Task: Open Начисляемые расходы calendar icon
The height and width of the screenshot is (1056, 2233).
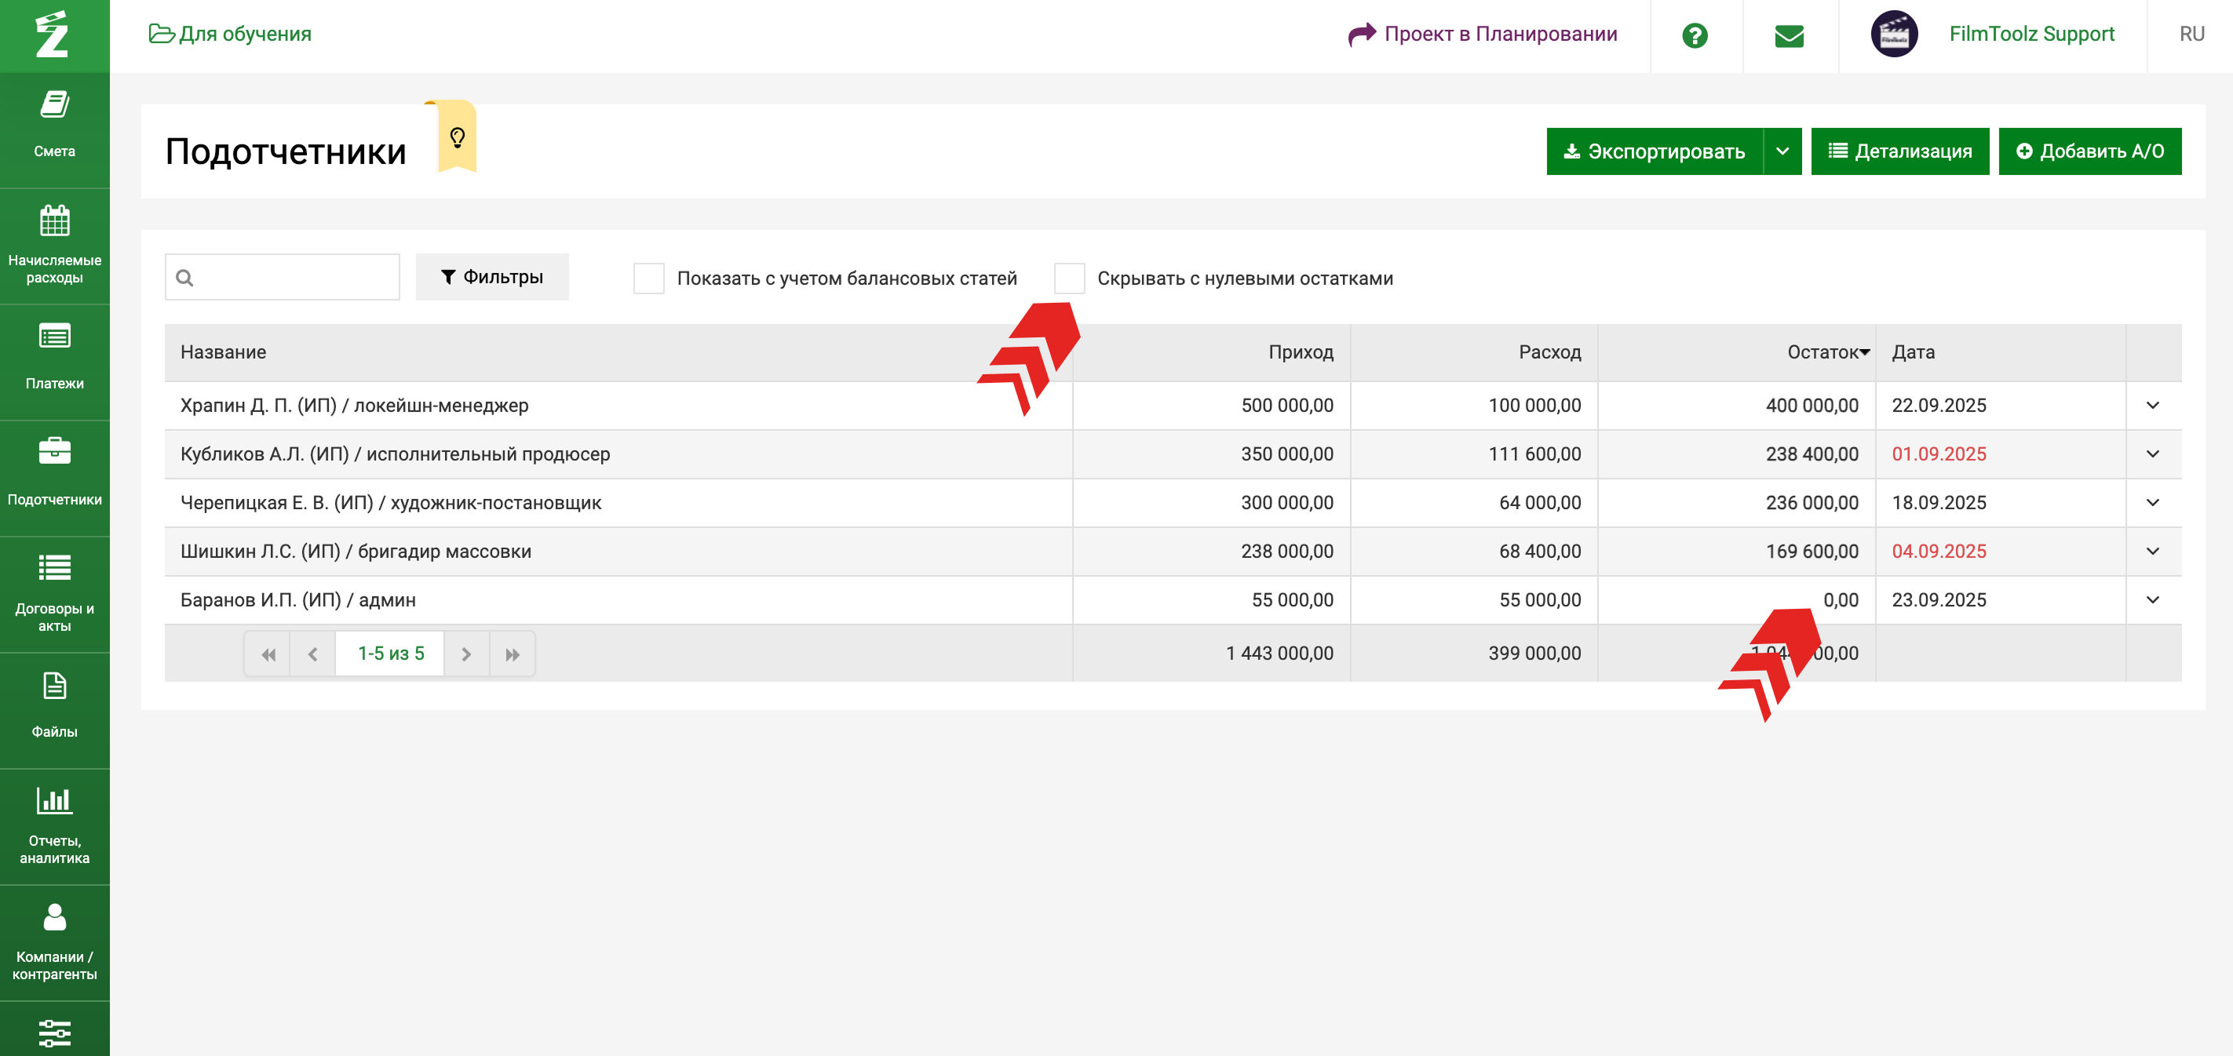Action: (x=53, y=221)
